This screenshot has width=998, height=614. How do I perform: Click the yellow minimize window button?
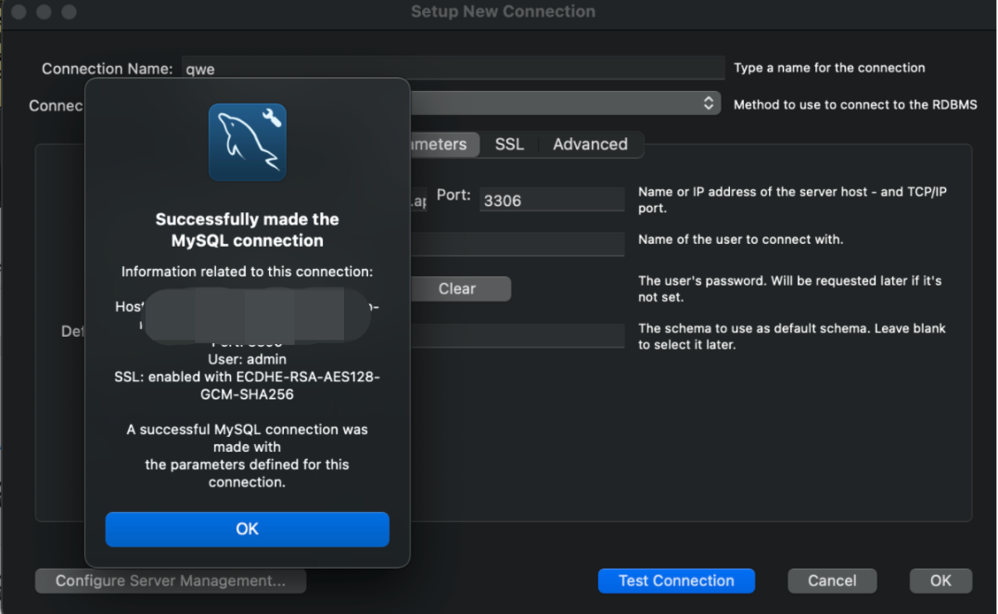pyautogui.click(x=44, y=12)
